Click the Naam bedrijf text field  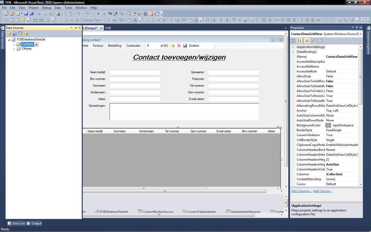(x=135, y=72)
